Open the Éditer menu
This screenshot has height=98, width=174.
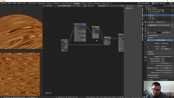[x=10, y=3]
